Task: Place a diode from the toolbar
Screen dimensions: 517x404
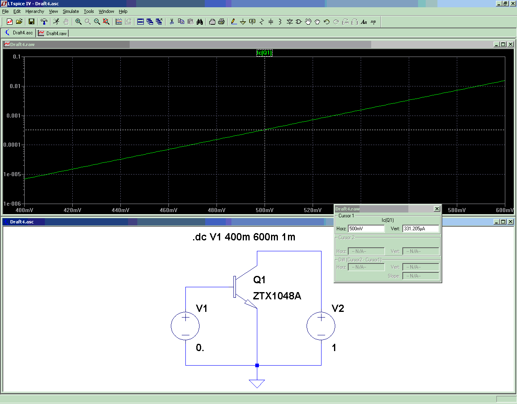Action: coord(290,22)
